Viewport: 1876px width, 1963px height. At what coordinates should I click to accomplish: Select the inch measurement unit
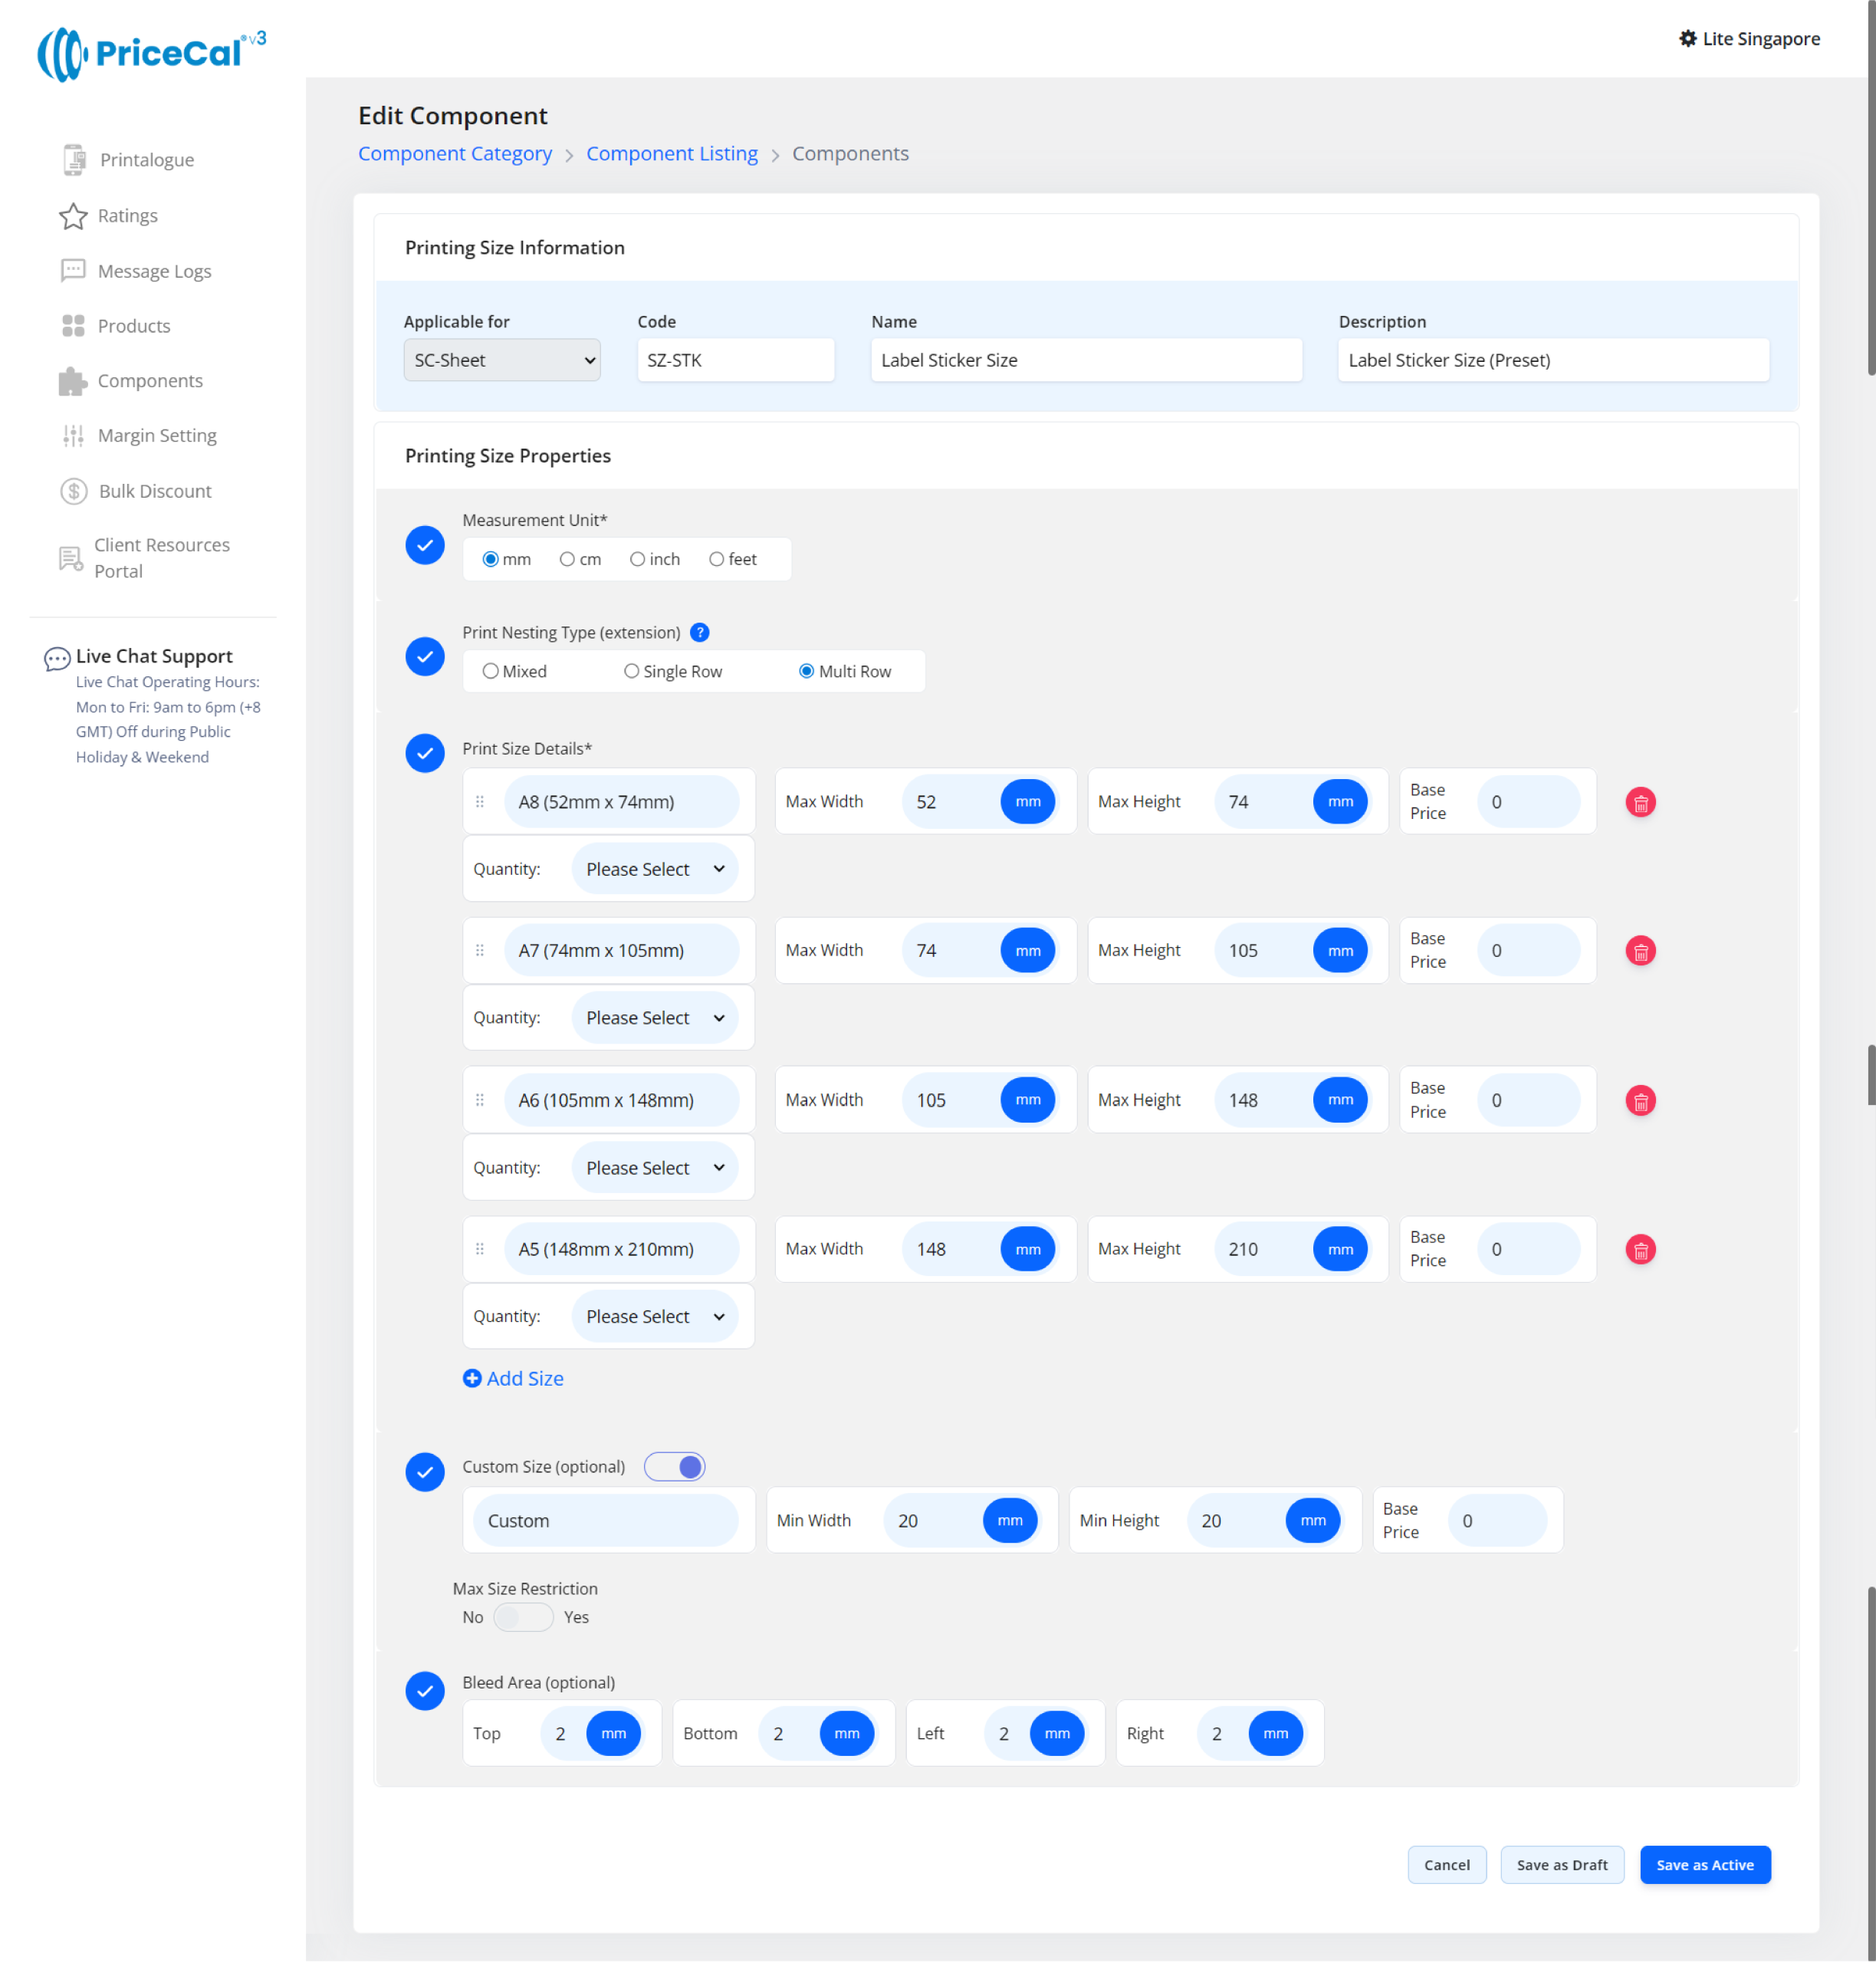tap(637, 559)
